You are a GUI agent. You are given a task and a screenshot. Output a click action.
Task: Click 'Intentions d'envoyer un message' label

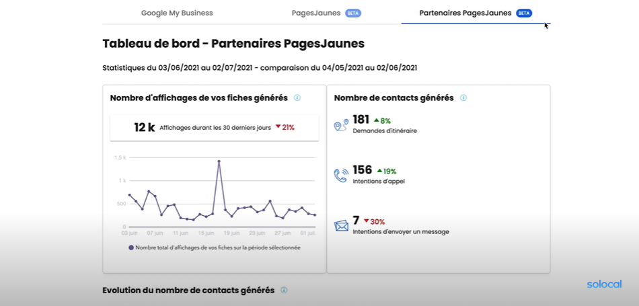click(401, 232)
